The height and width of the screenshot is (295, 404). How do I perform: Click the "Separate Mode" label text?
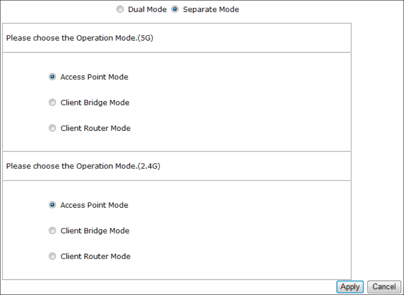coord(211,9)
